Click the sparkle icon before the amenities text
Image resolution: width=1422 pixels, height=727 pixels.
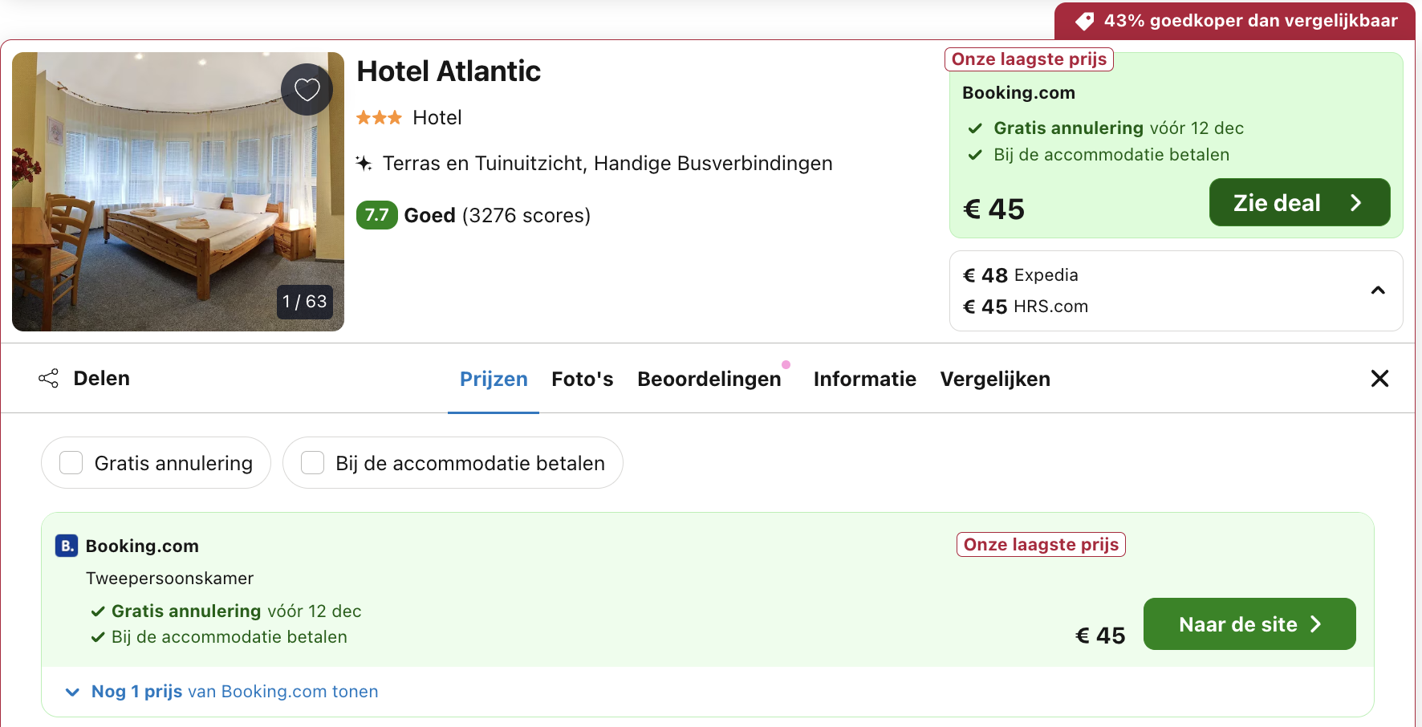tap(365, 162)
